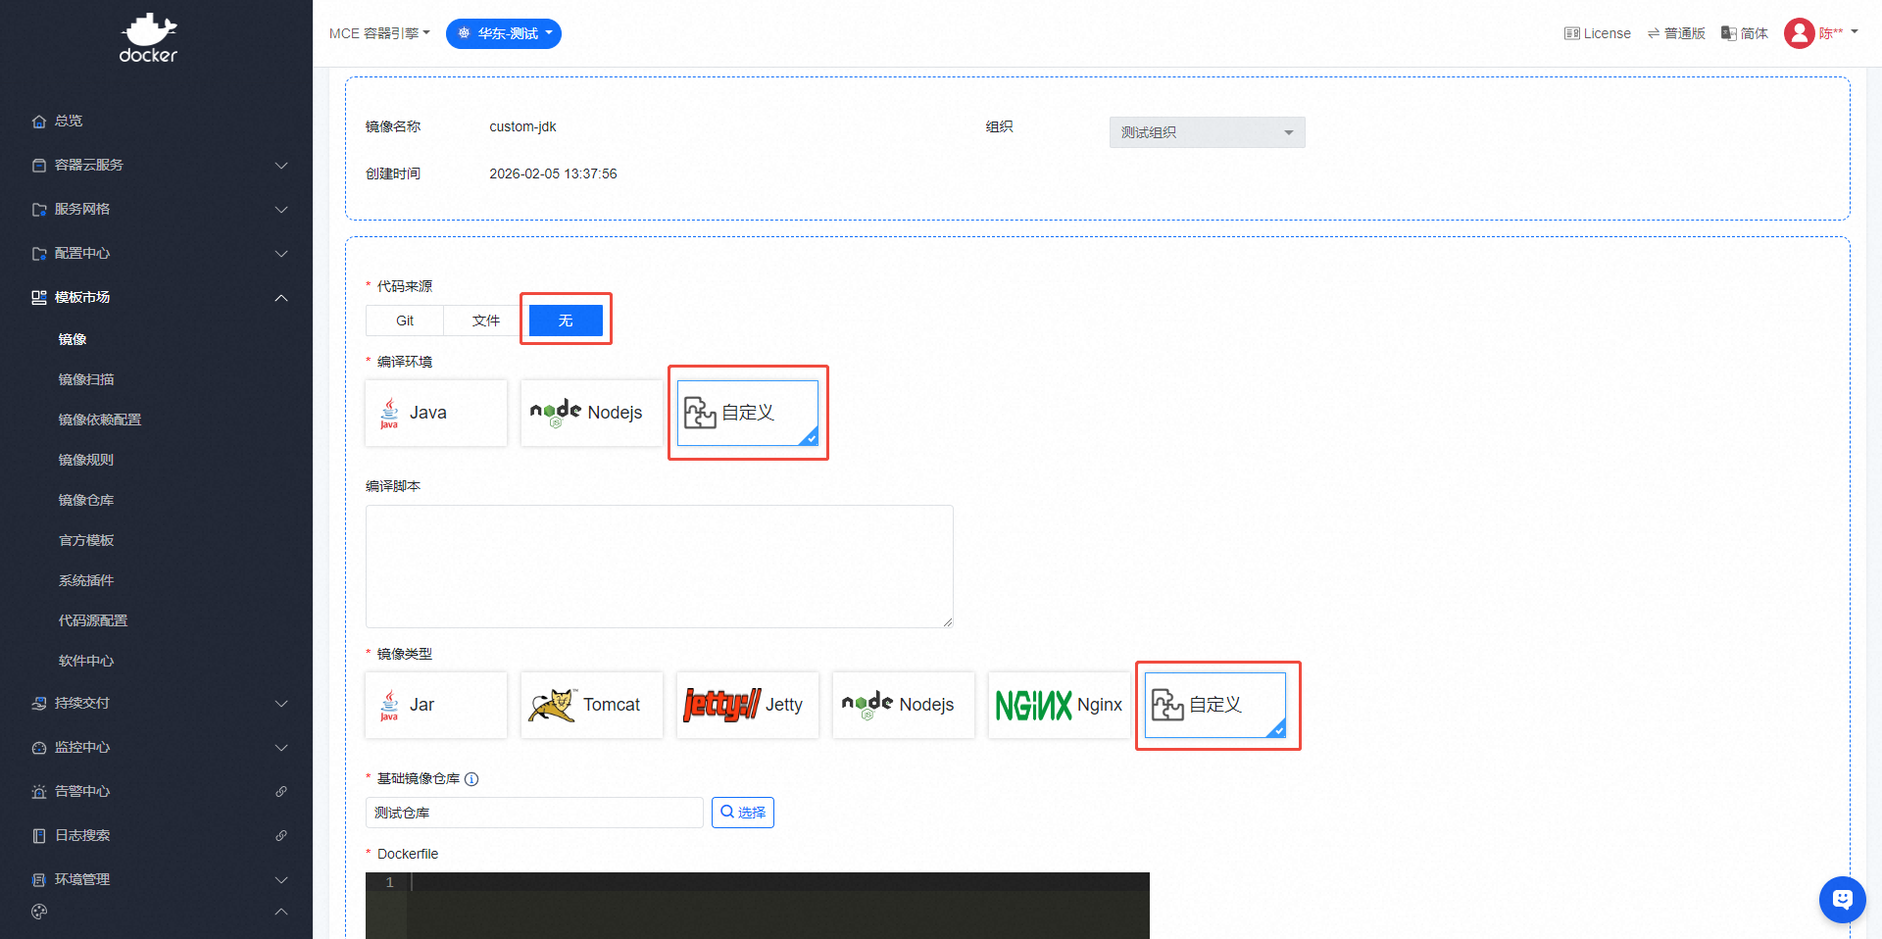Select 文件 as the code source
1882x939 pixels.
click(485, 321)
